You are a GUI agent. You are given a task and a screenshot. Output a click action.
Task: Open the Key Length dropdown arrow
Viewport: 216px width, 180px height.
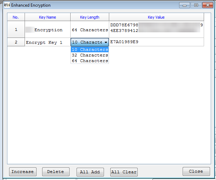(106, 42)
